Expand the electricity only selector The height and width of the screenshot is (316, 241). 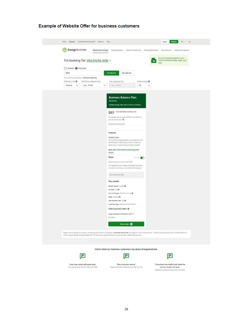[99, 60]
